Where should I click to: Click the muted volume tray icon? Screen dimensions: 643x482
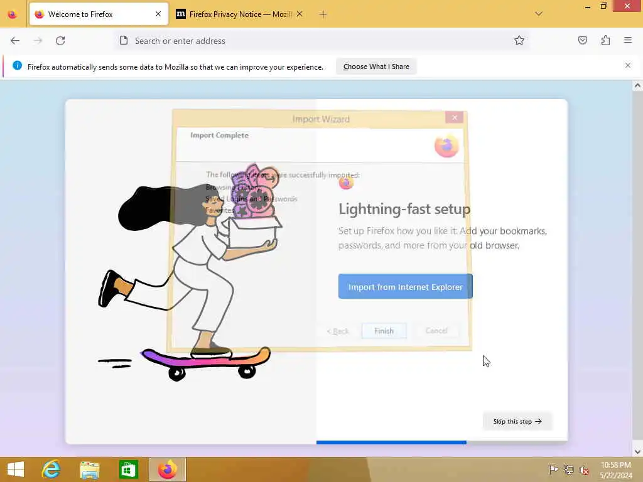(x=583, y=469)
